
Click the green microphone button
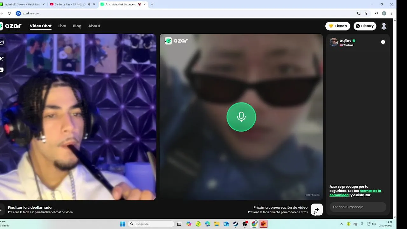point(241,117)
